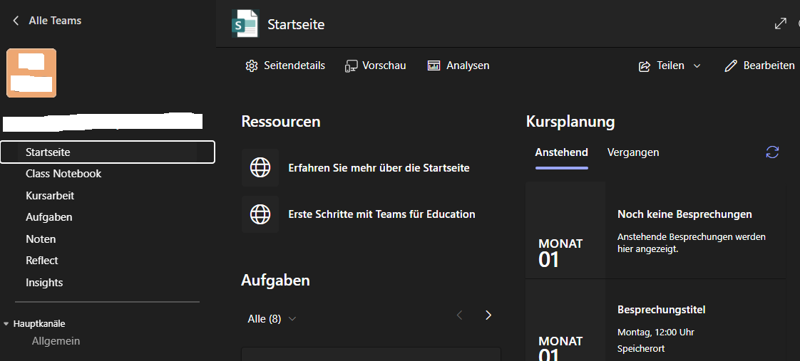Click the Teilen share icon
Screen dimensions: 800x361
[x=645, y=66]
